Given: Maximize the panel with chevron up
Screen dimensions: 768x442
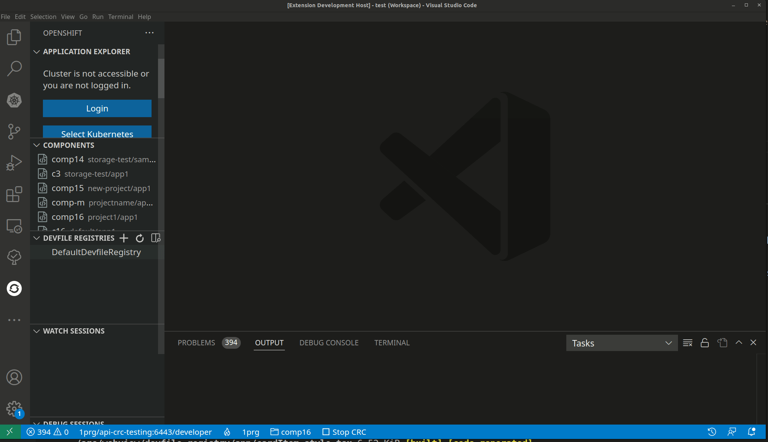Looking at the screenshot, I should [739, 342].
